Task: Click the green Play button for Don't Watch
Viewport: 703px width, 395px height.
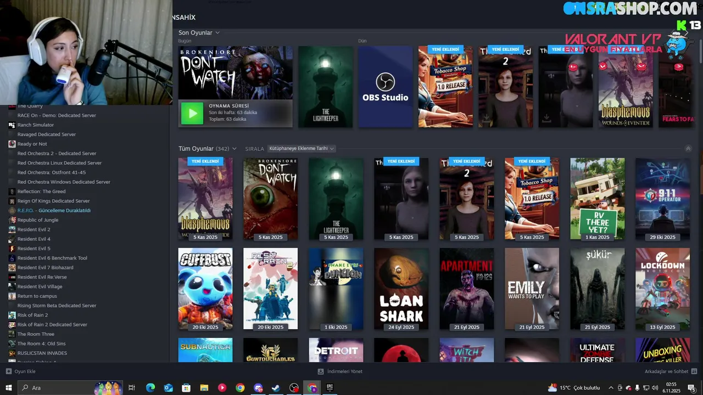Action: (192, 113)
